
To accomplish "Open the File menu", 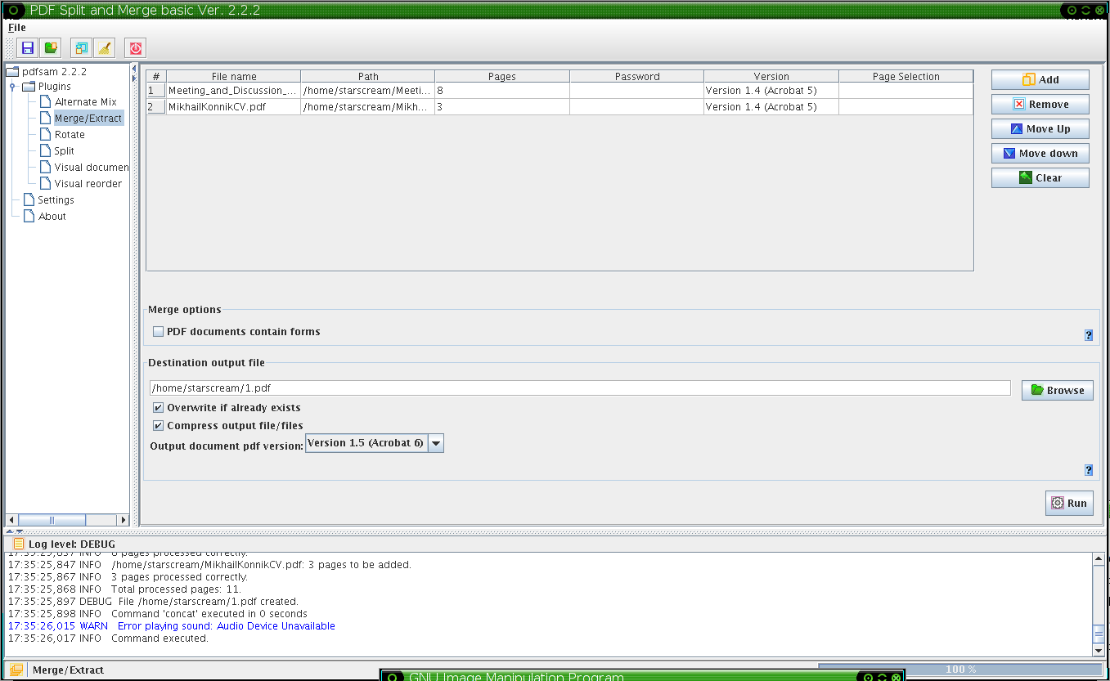I will 16,27.
